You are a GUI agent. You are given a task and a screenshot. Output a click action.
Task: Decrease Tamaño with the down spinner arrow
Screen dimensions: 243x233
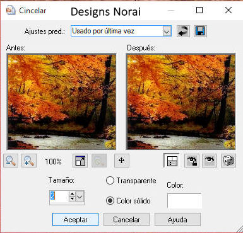[x=72, y=198]
